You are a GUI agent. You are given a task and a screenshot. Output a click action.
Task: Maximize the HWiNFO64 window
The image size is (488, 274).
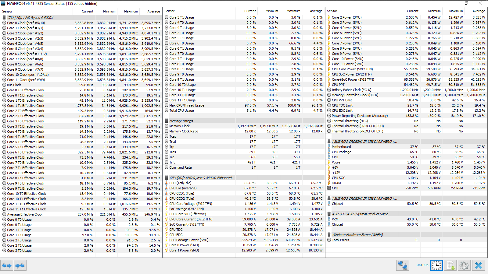pos(466,3)
